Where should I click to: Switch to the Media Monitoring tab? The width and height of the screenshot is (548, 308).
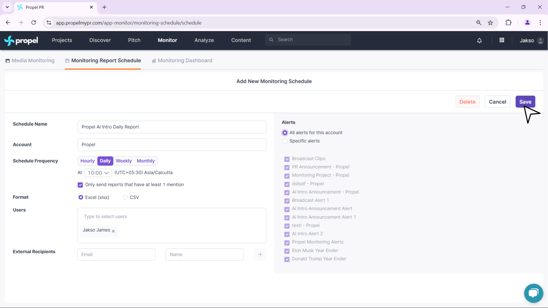(30, 60)
